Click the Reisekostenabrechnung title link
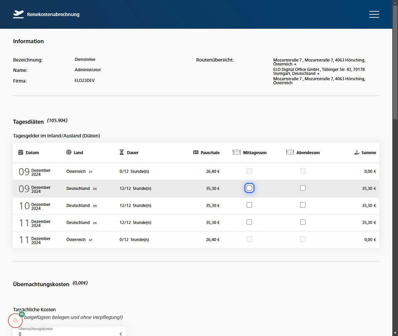The image size is (398, 336). coord(53,14)
